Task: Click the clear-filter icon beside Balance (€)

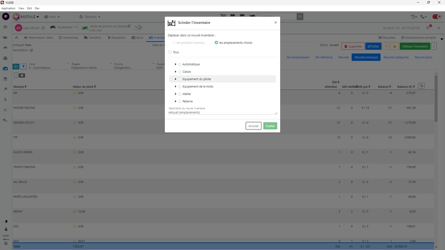Action: tap(422, 86)
